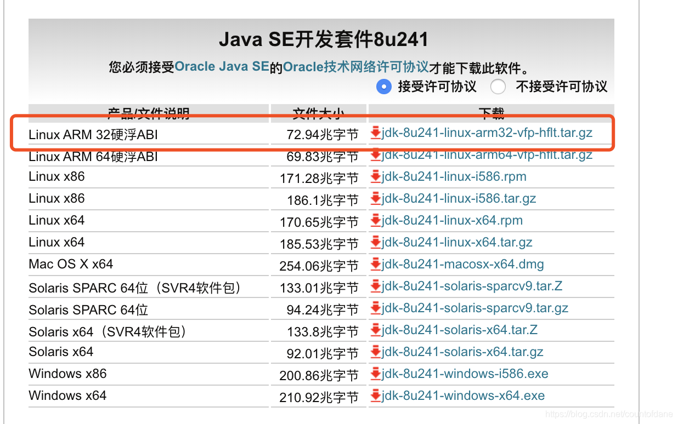Download jdk-8u241-linux-i586.tar.gz
The height and width of the screenshot is (424, 678).
[459, 198]
